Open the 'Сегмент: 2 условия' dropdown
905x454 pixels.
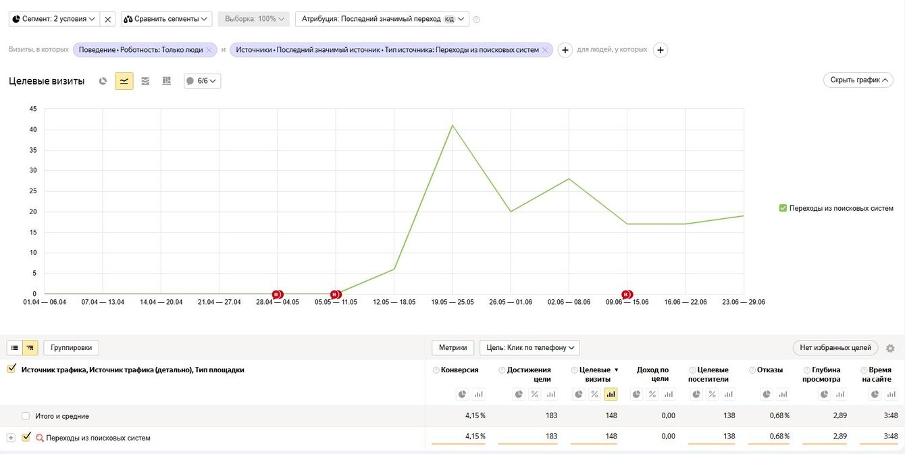coord(55,19)
